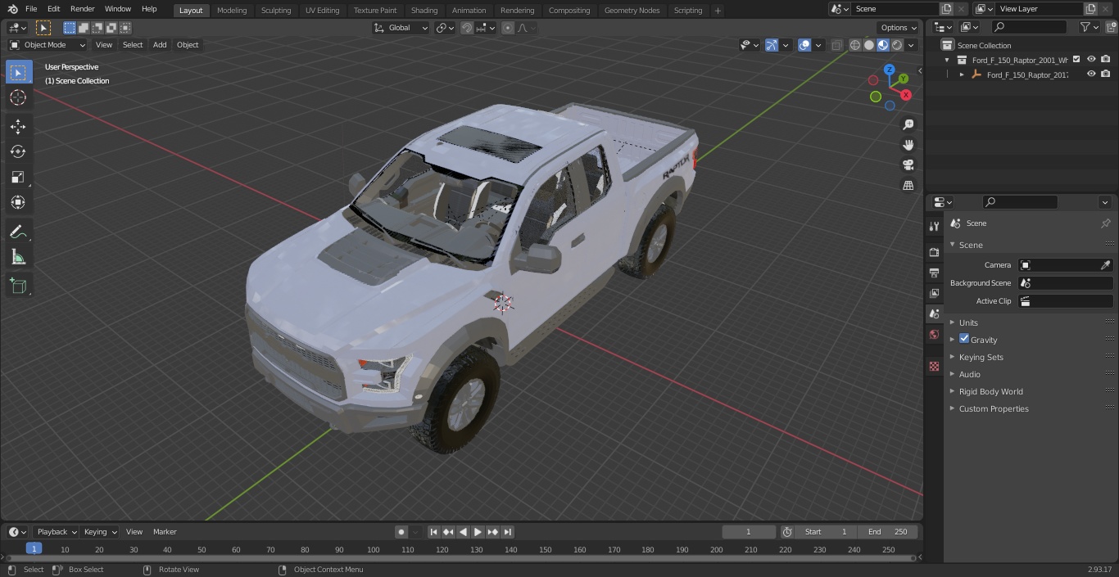Image resolution: width=1119 pixels, height=577 pixels.
Task: Enable proportional editing
Action: [508, 28]
